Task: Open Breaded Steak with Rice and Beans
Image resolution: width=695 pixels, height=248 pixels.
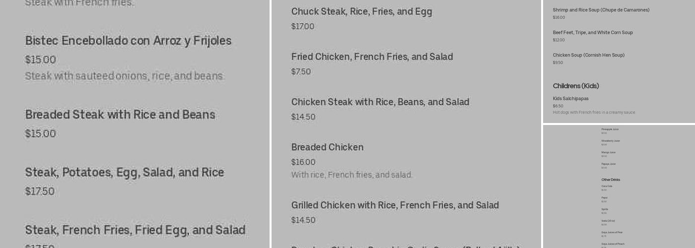Action: point(120,115)
